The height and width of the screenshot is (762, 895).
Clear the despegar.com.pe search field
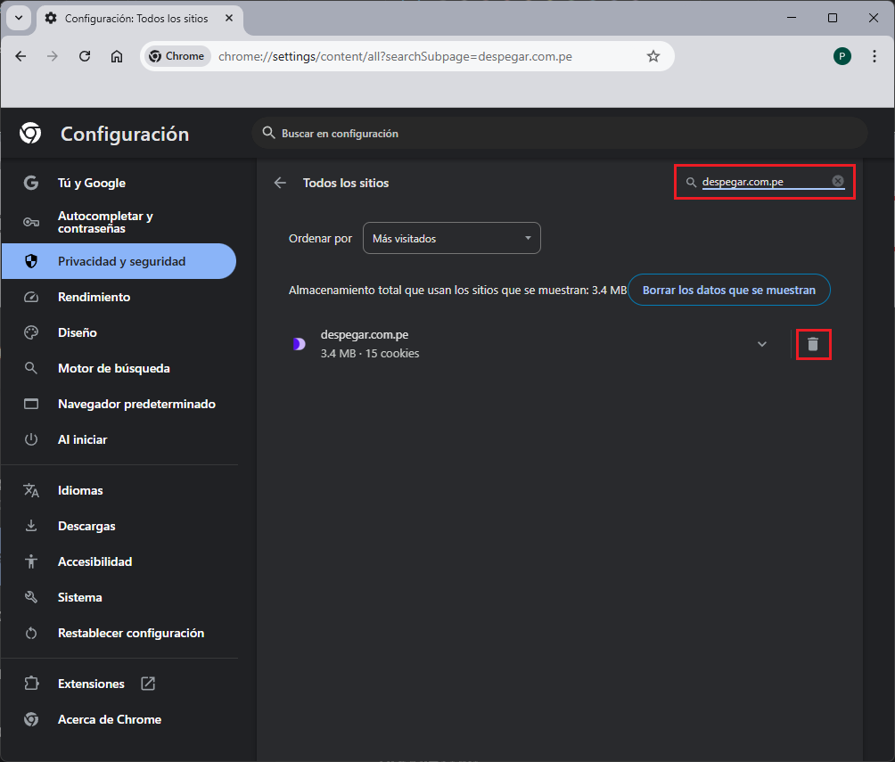click(x=837, y=181)
